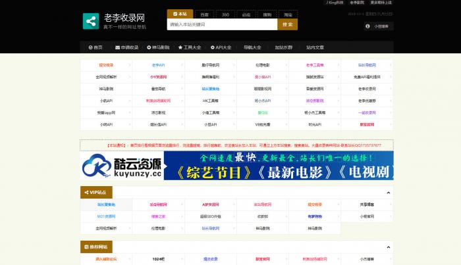The image size is (461, 265).
Task: Click the home icon beside 首页
Action: pos(90,47)
